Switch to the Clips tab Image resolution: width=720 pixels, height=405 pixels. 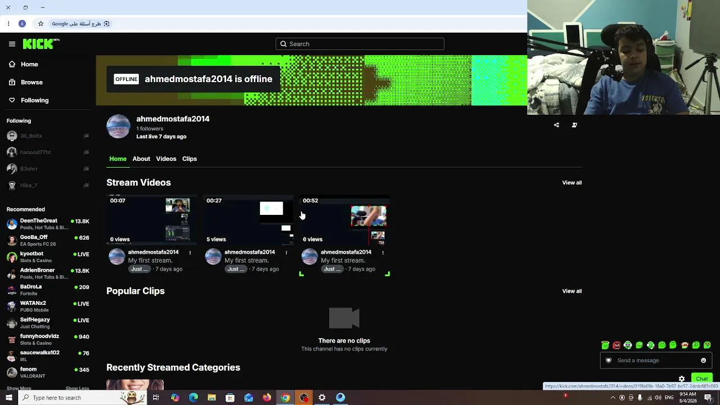[190, 159]
